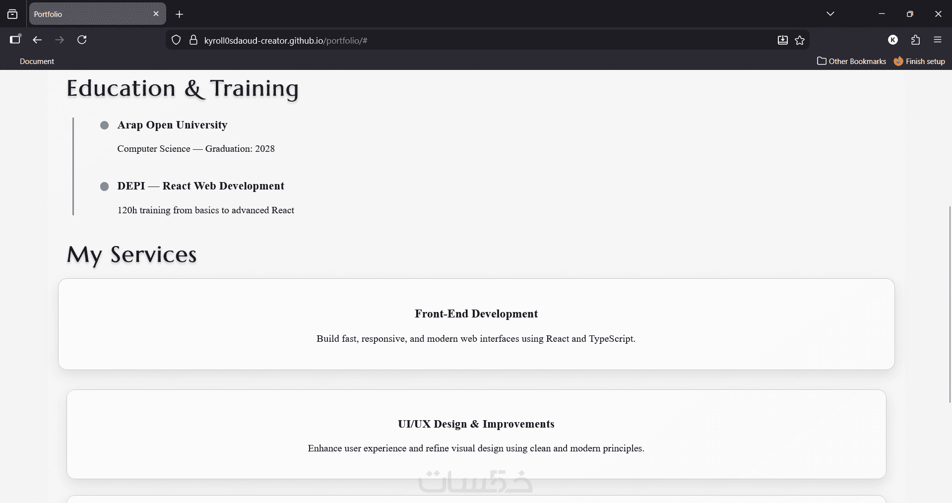The height and width of the screenshot is (503, 952).
Task: Click 'Computer Science — Graduation: 2028' text
Action: click(x=196, y=149)
